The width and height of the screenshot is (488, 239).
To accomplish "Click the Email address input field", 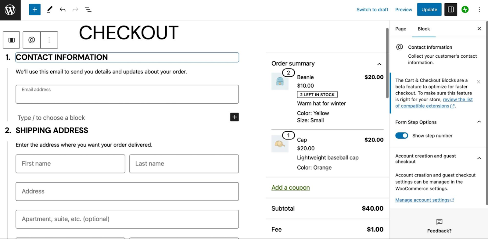I will pos(127,95).
